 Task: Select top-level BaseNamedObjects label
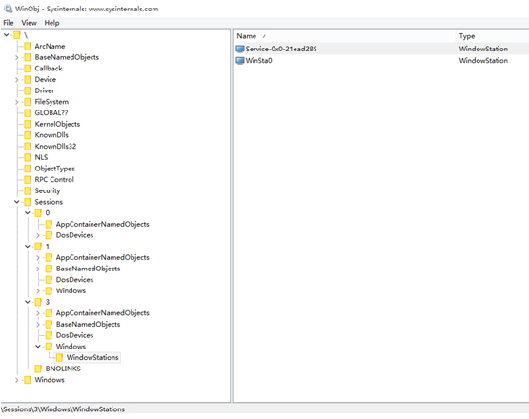point(67,57)
